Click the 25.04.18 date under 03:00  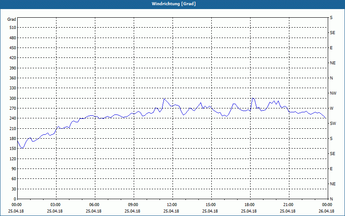55,211
